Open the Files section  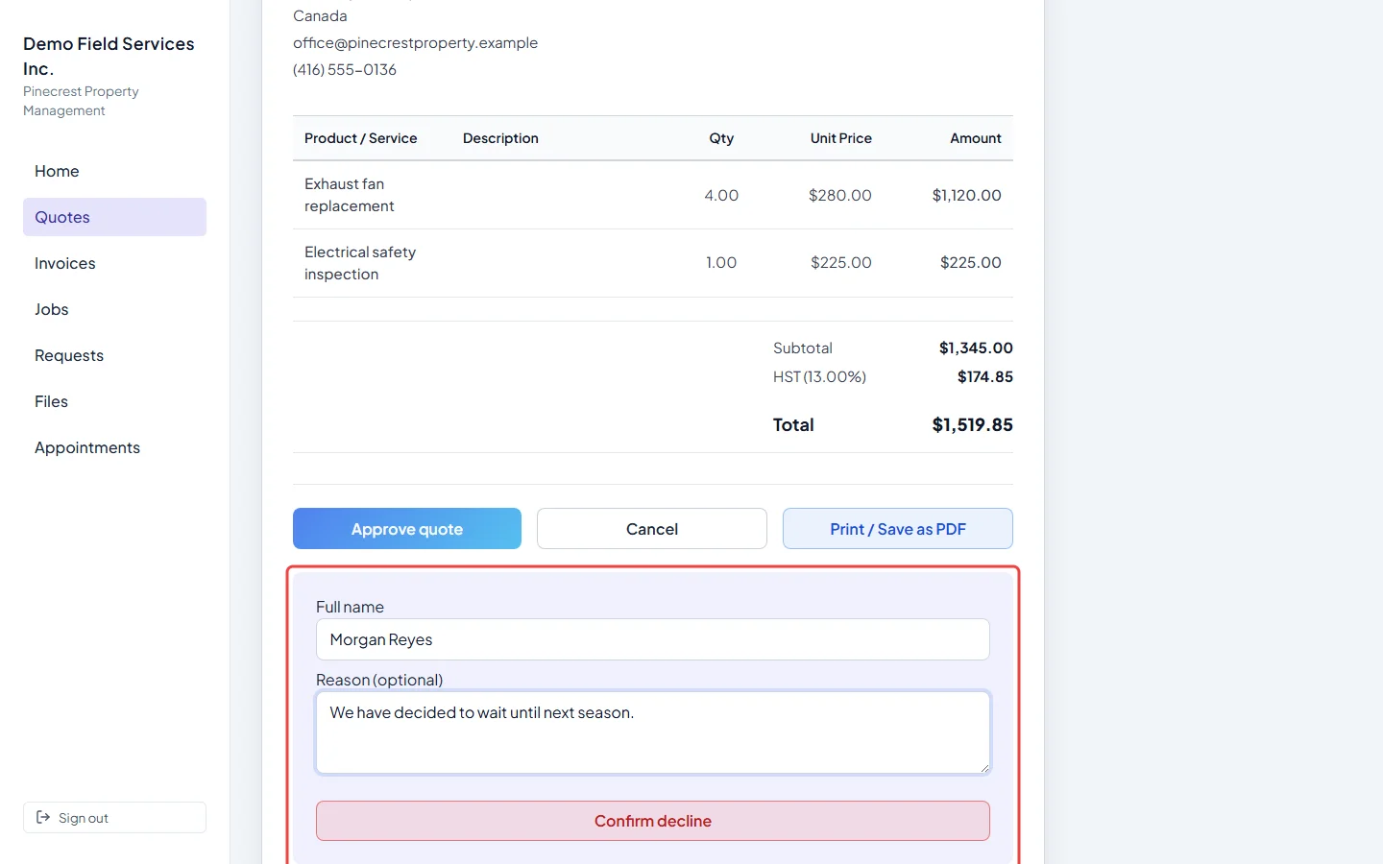pos(114,401)
